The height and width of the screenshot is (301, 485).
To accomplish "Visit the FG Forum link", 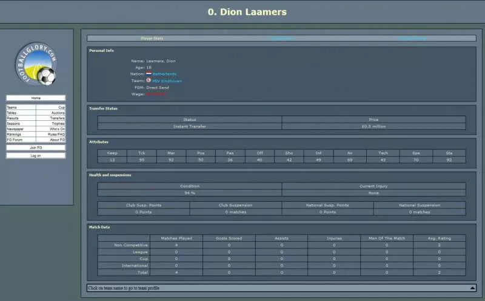I will [x=15, y=140].
